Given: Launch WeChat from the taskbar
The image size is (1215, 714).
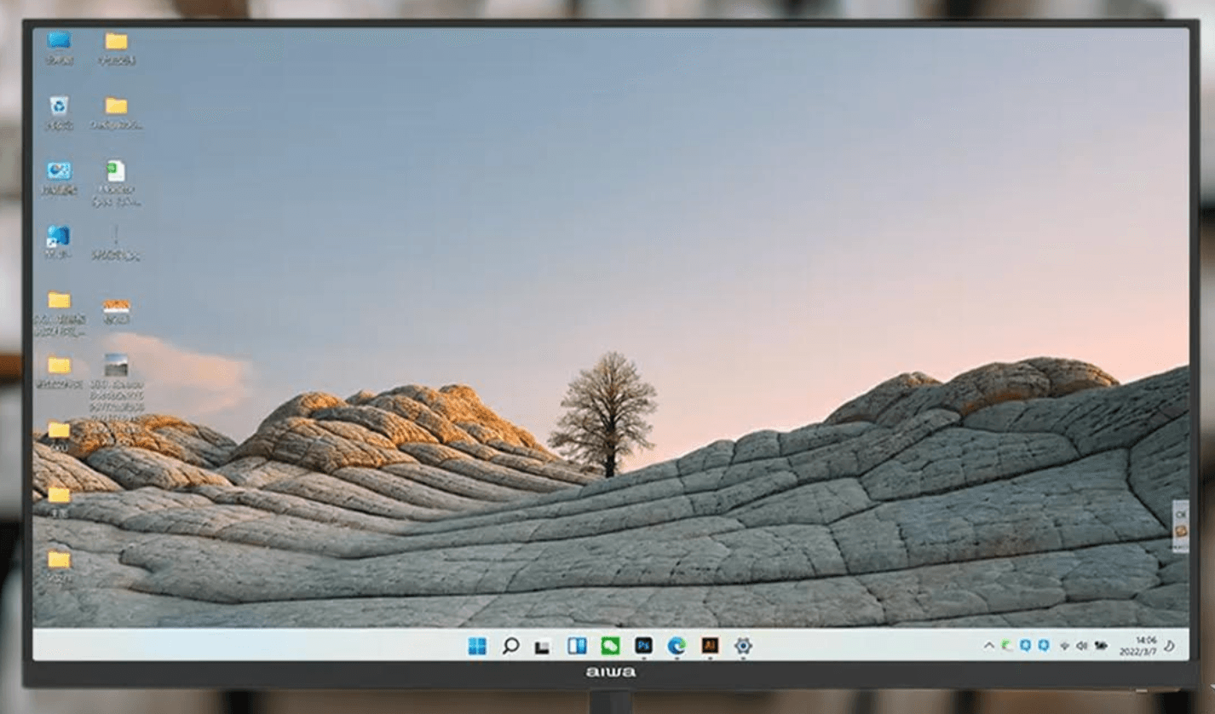Looking at the screenshot, I should [610, 646].
